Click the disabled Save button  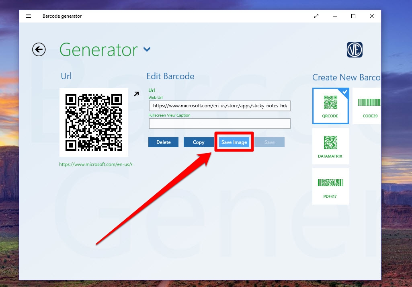click(x=269, y=142)
